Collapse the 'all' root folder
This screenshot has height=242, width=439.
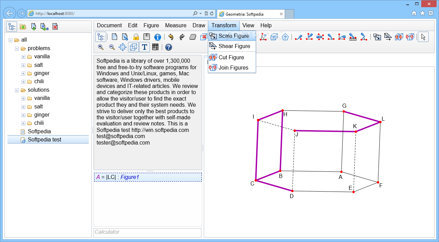(x=10, y=40)
